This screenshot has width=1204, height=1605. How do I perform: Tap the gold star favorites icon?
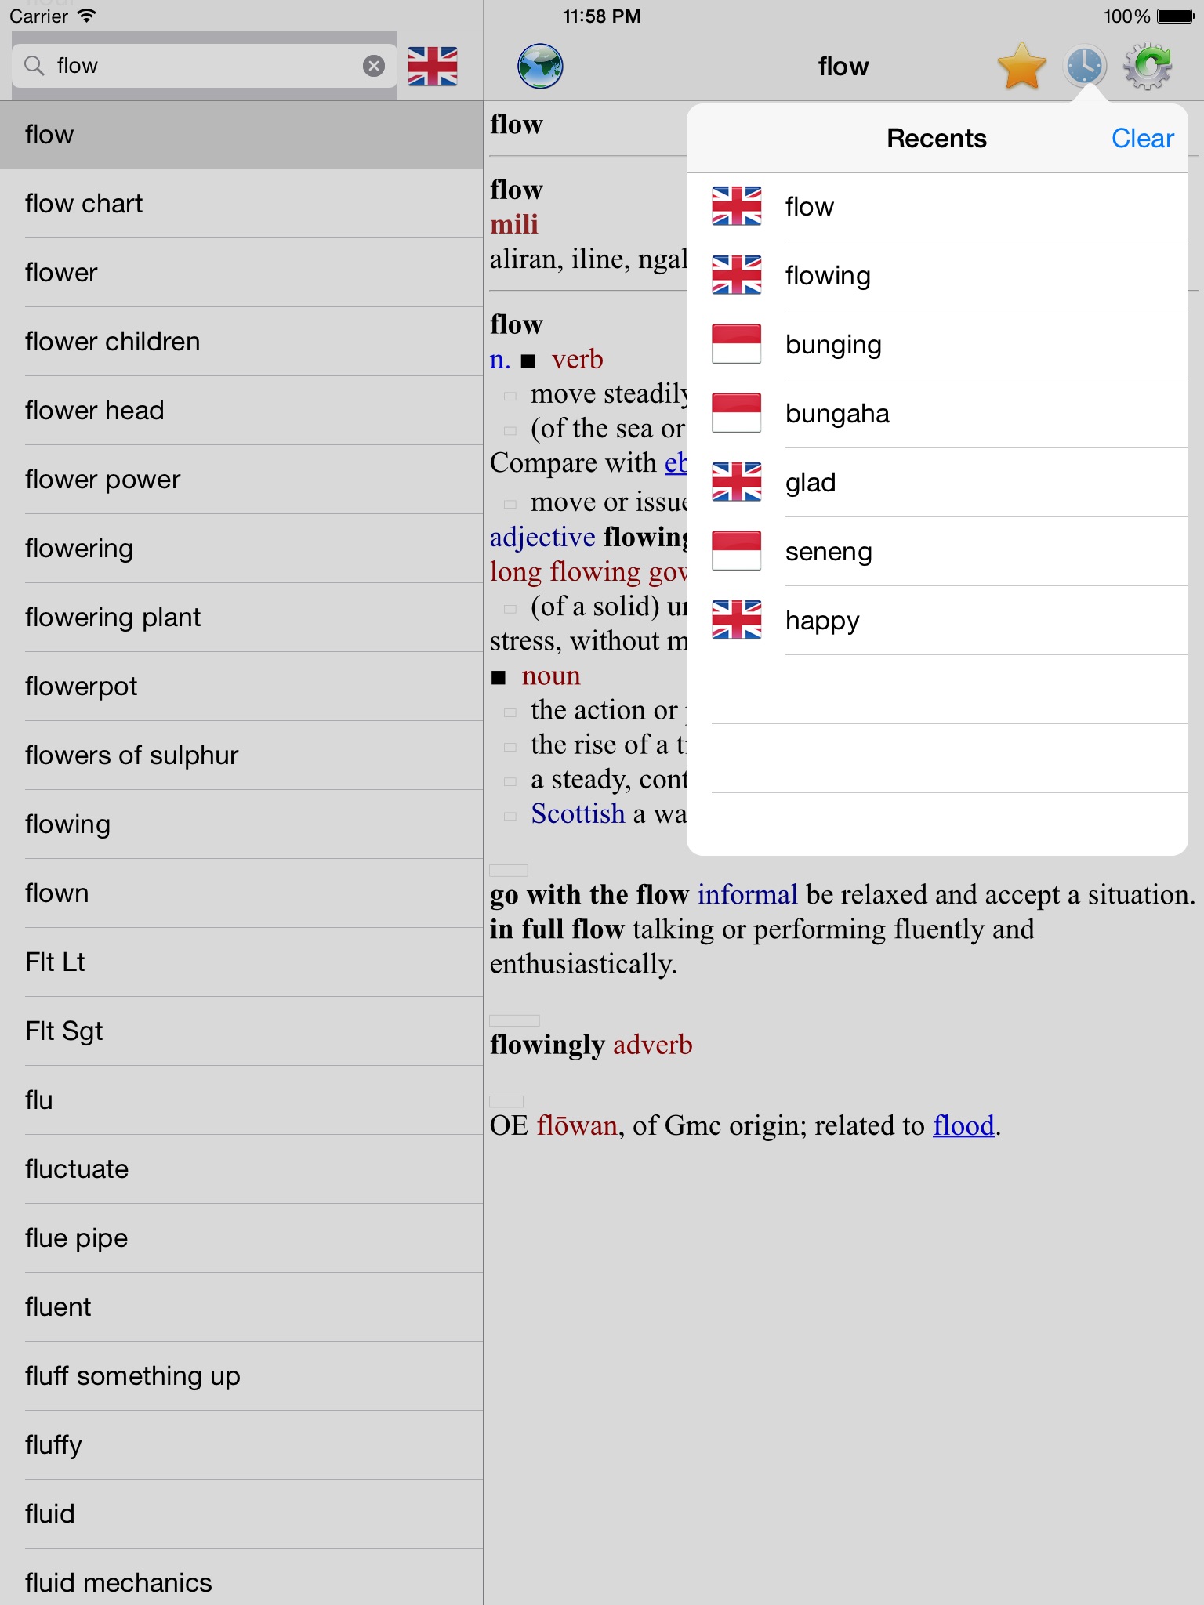(1021, 67)
